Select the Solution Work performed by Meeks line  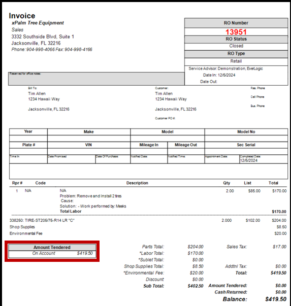click(93, 206)
